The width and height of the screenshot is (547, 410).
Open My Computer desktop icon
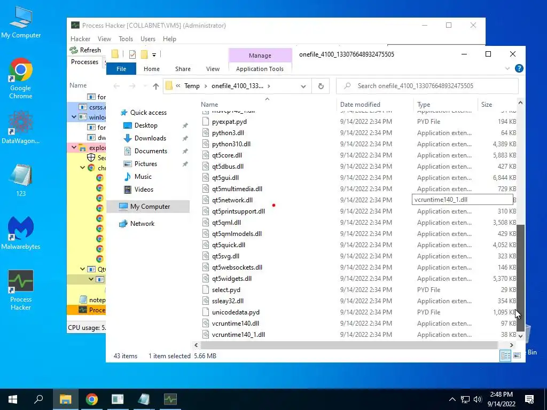pos(21,22)
